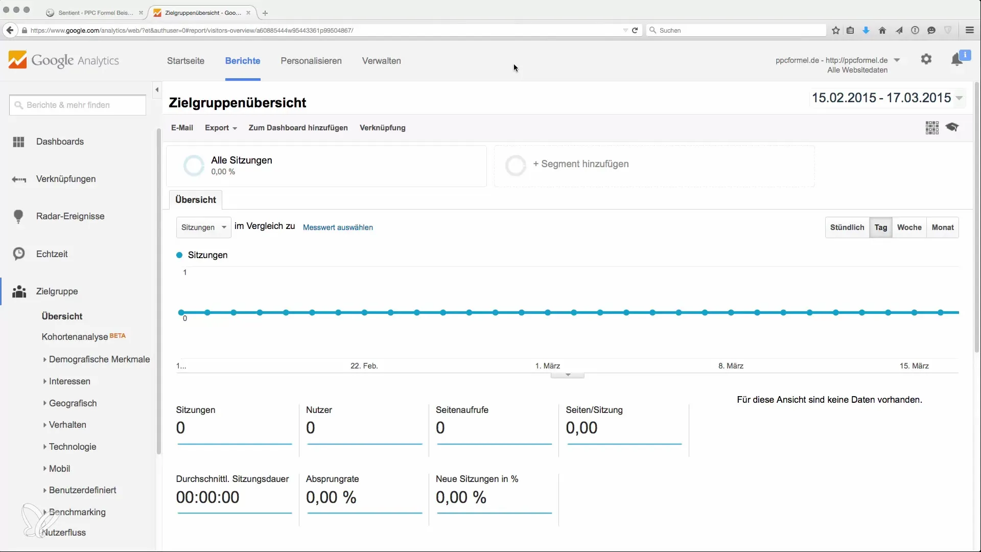Toggle the annotations drawer under the chart

click(x=567, y=375)
